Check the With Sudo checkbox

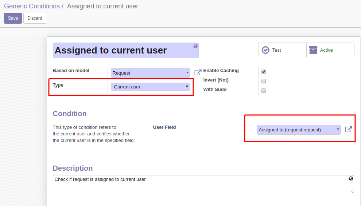click(264, 91)
